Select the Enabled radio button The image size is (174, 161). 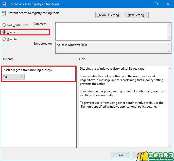pos(4,32)
